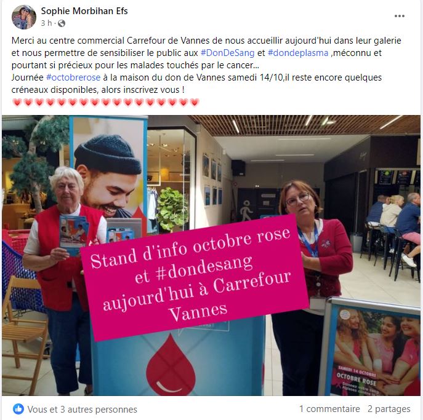Open the post options three-dots menu
The height and width of the screenshot is (420, 423).
(x=399, y=16)
